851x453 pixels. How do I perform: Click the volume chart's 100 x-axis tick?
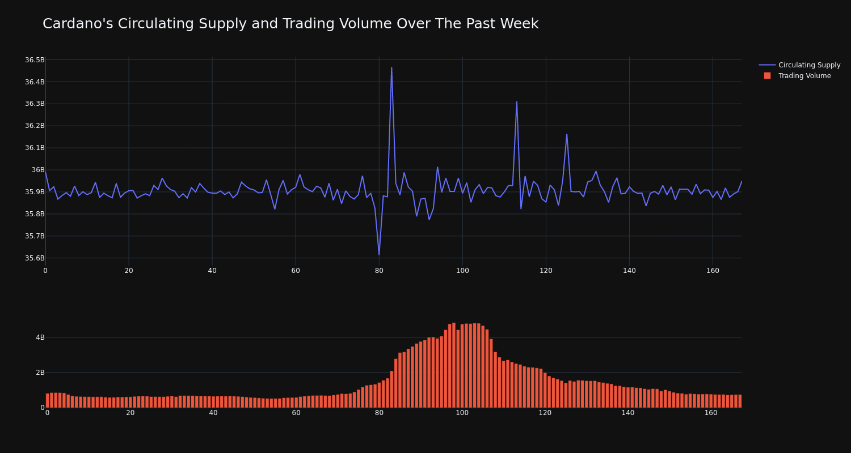pos(462,413)
